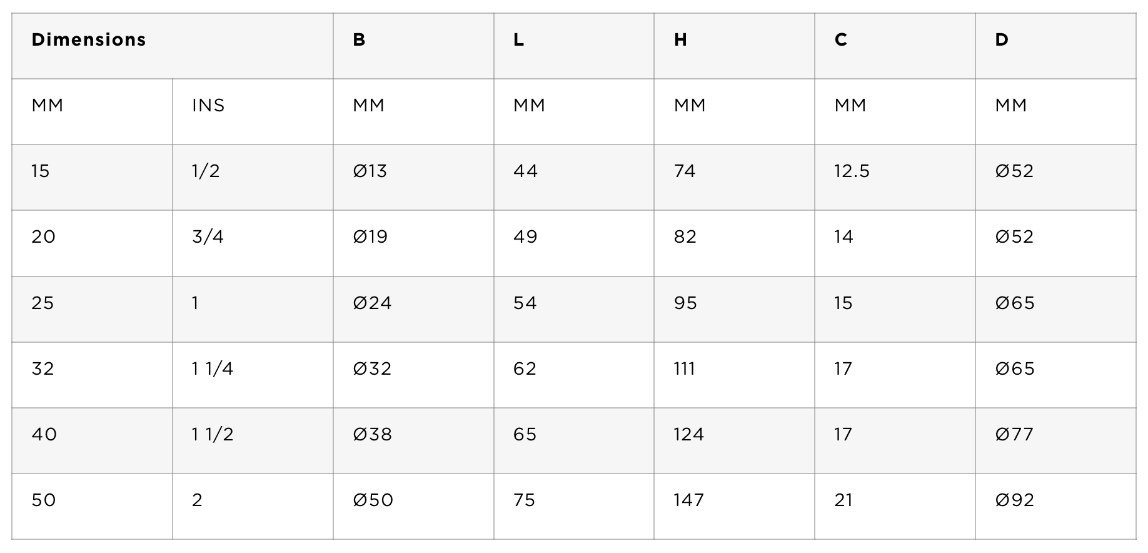Select the D column header
1148x553 pixels.
[x=1055, y=46]
